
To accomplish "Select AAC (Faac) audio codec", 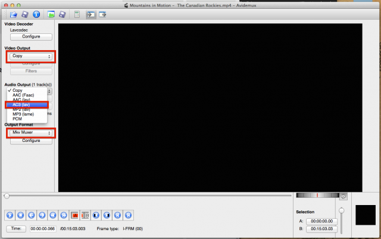I will pyautogui.click(x=27, y=95).
